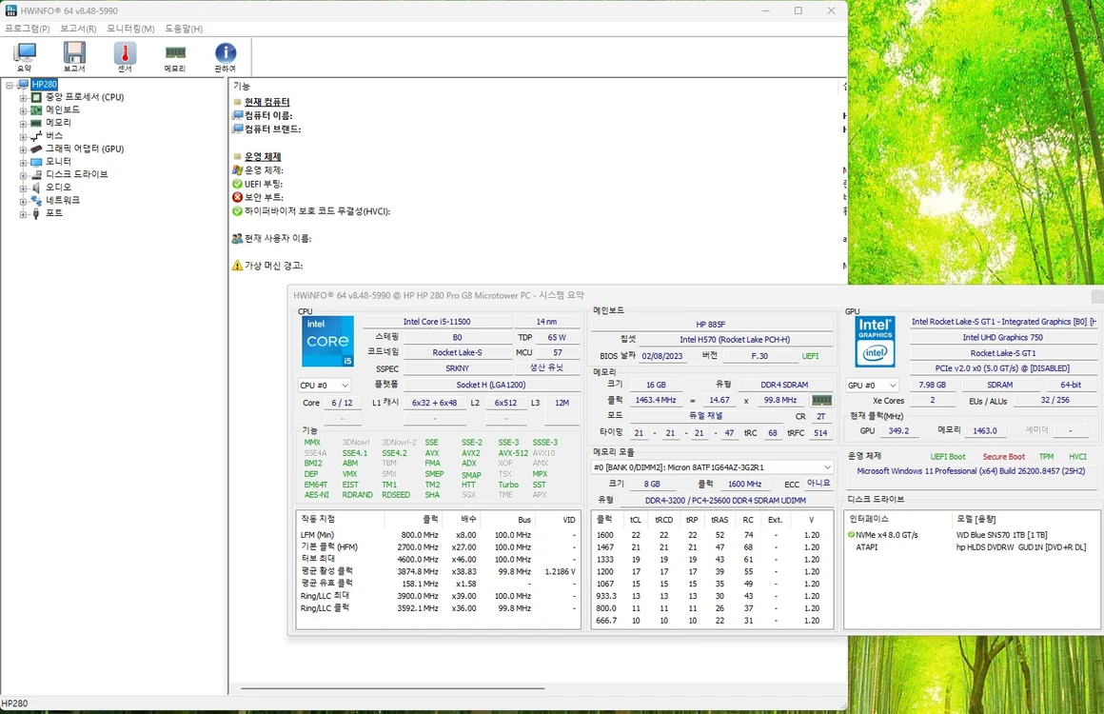Image resolution: width=1104 pixels, height=714 pixels.
Task: Open the GPU #0 selector dropdown
Action: click(x=873, y=386)
